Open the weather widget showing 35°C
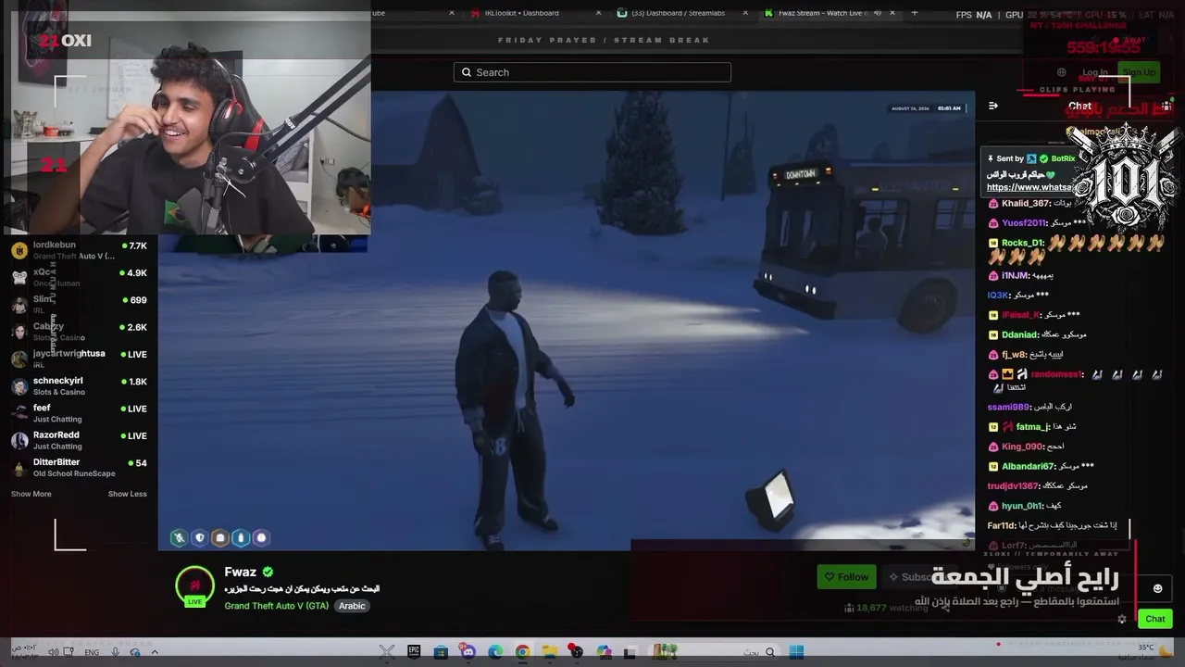 [x=1146, y=650]
